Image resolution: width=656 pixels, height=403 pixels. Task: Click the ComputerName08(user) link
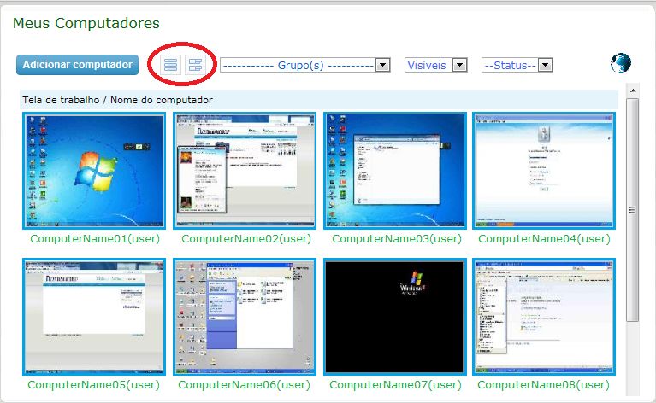543,384
